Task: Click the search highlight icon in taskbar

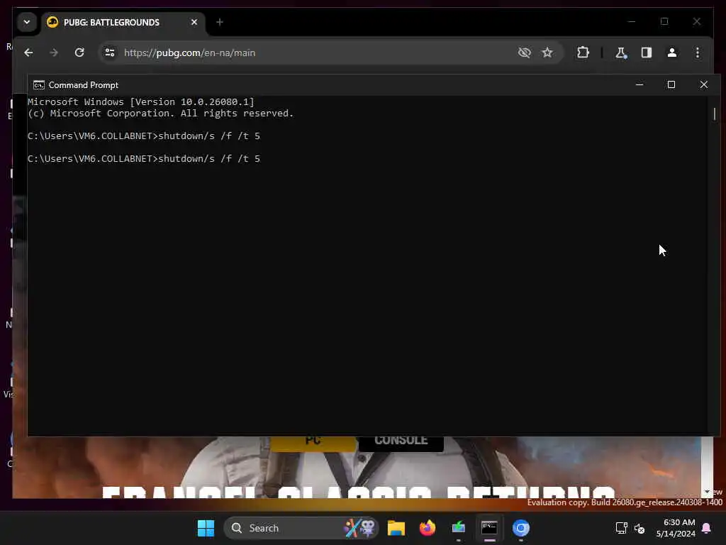Action: pos(359,528)
